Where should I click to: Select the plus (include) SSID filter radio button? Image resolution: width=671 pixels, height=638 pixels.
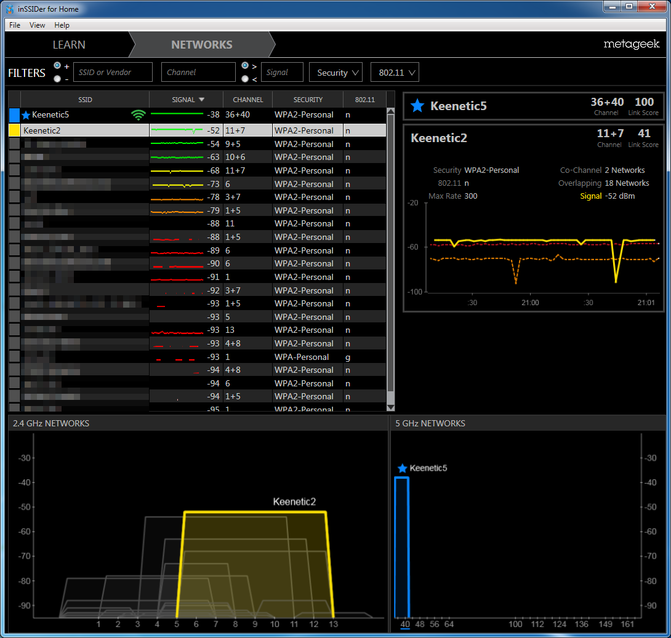57,65
